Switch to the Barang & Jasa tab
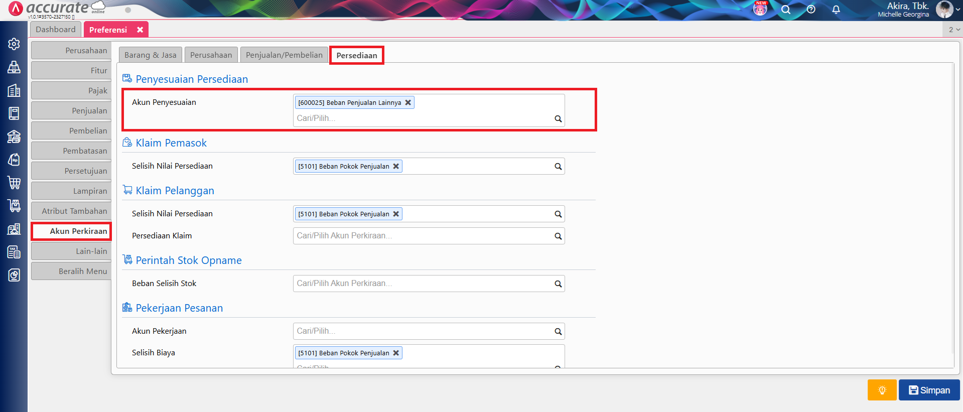The width and height of the screenshot is (963, 412). point(150,55)
